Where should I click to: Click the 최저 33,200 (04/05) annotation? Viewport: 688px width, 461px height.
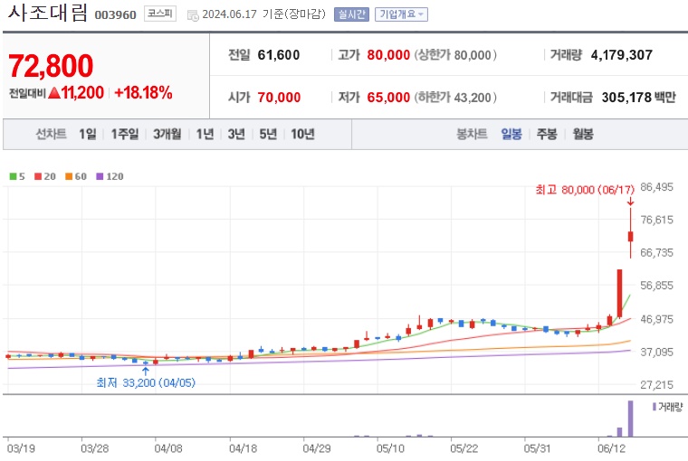pos(146,382)
